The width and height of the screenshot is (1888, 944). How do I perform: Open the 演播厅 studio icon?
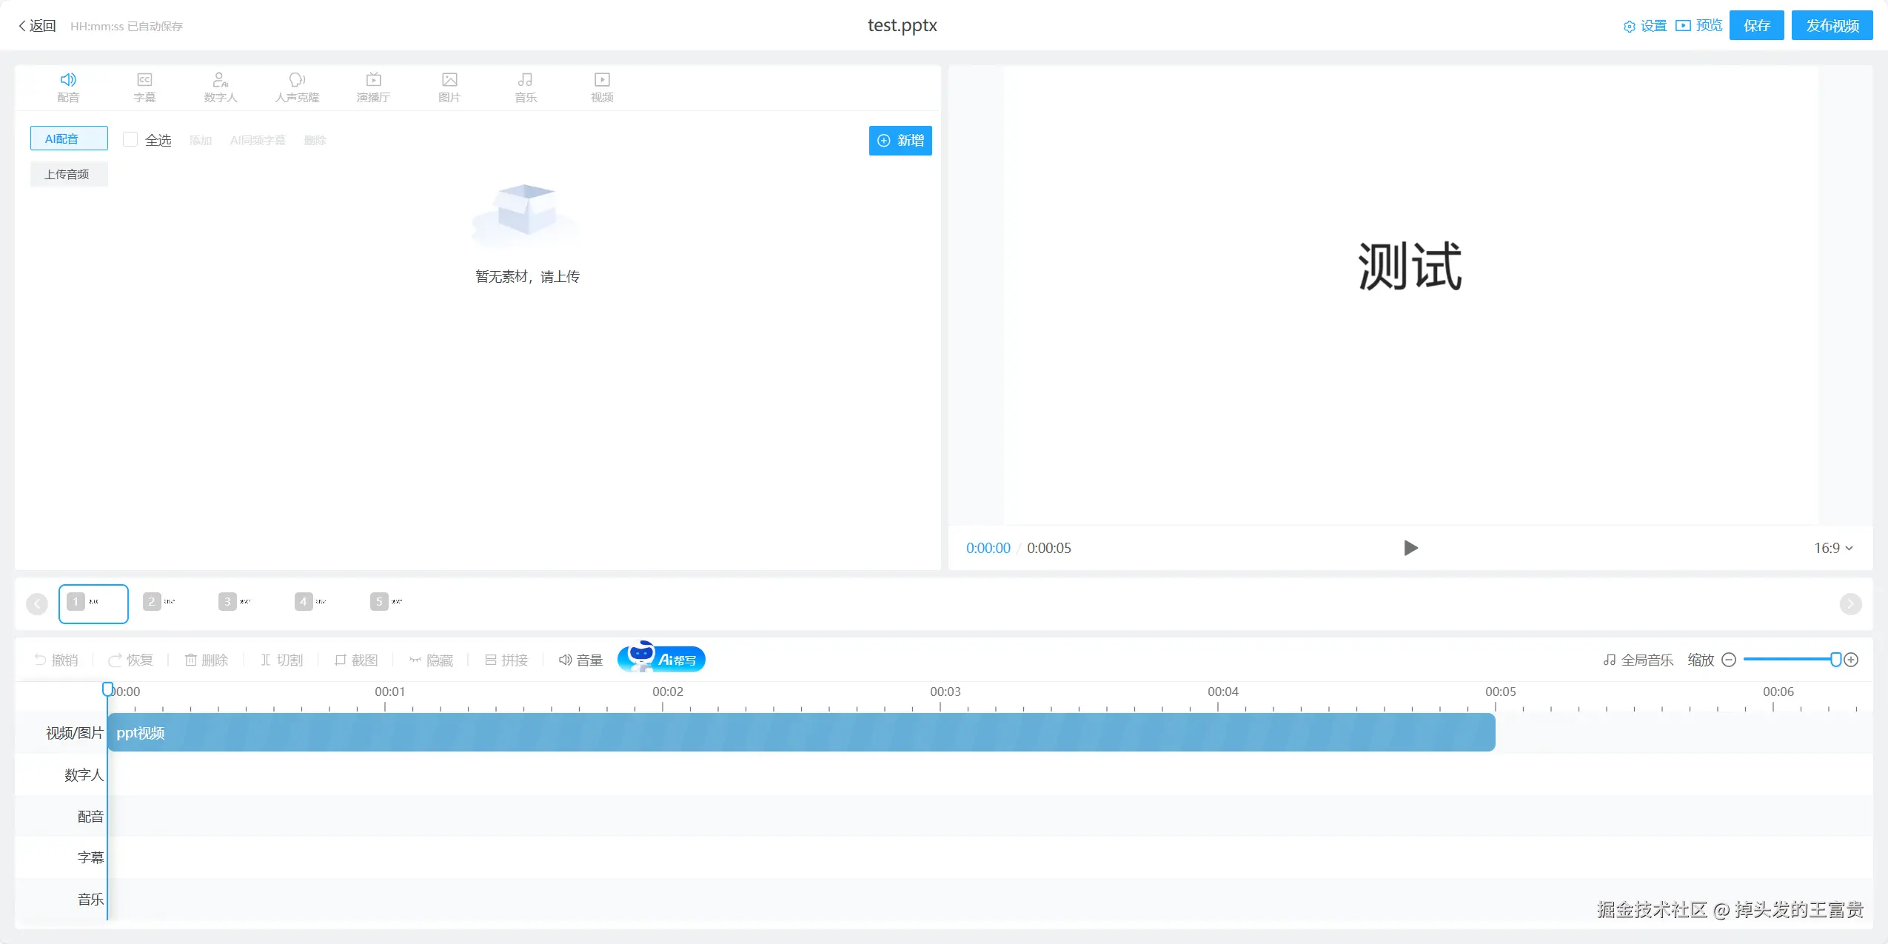click(x=373, y=80)
